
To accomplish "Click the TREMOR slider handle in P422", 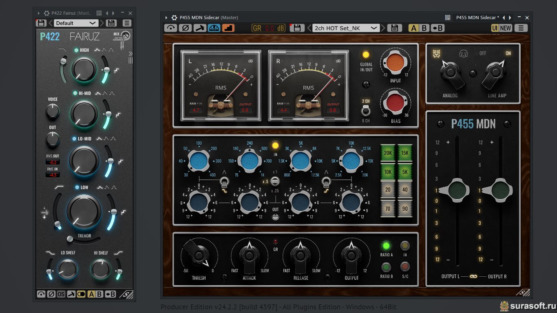I will click(x=70, y=238).
